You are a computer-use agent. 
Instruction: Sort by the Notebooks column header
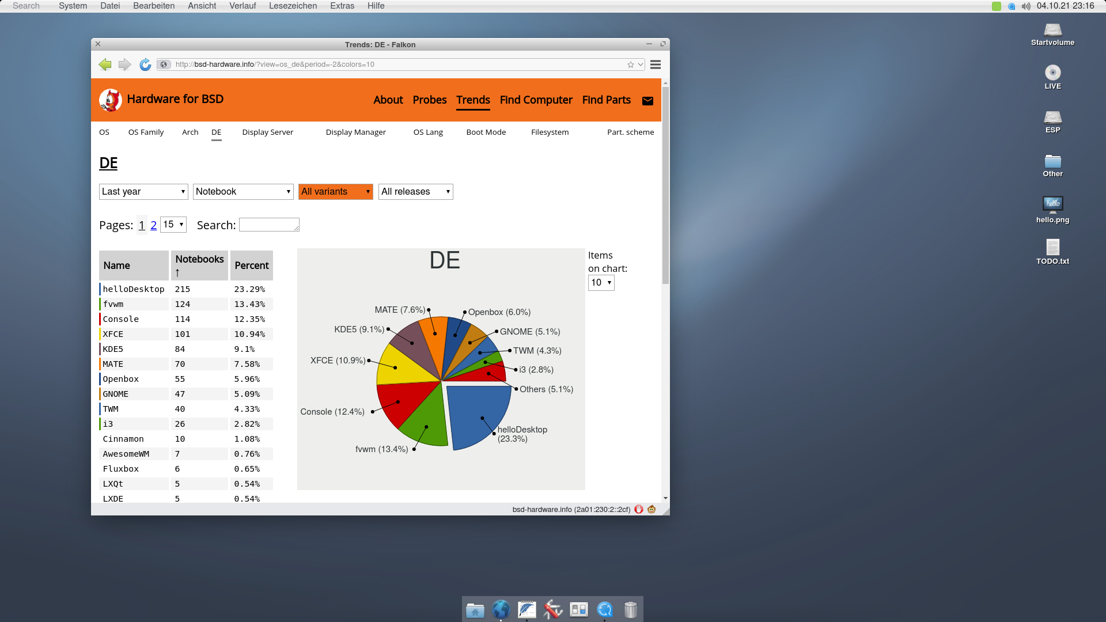pyautogui.click(x=199, y=259)
